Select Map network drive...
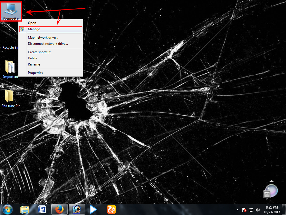The width and height of the screenshot is (286, 215). [51, 38]
